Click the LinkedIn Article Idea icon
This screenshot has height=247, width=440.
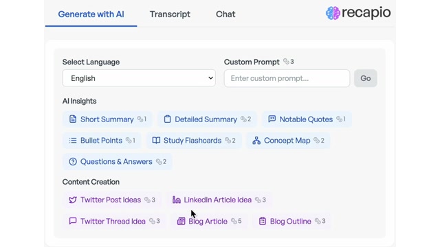(x=177, y=200)
